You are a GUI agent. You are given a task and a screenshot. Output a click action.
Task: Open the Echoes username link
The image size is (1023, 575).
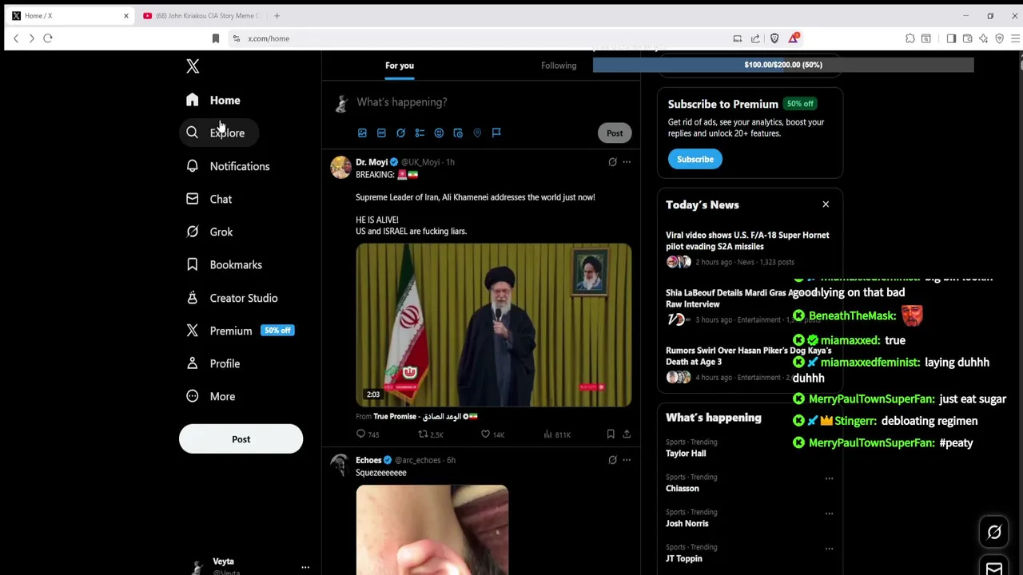368,460
